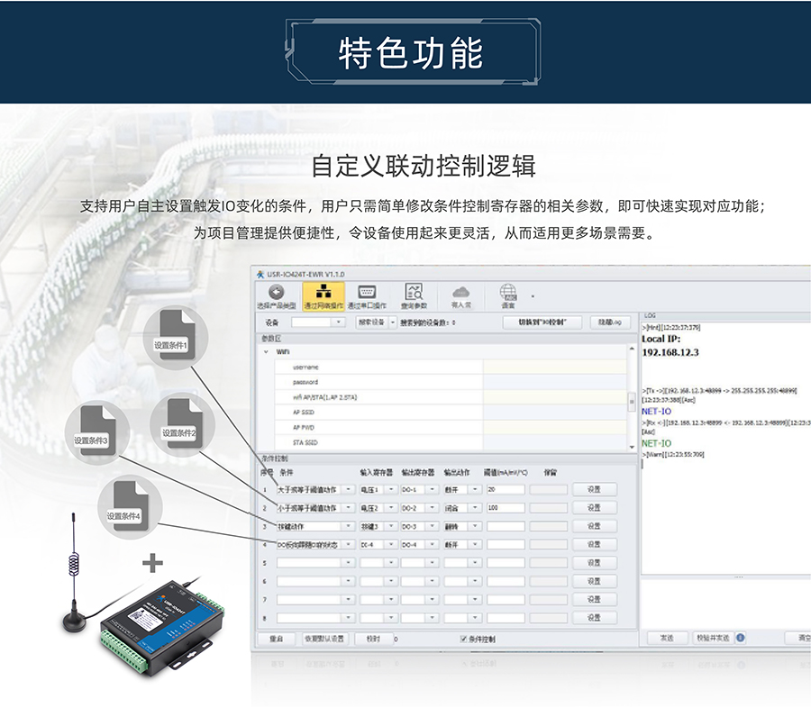
Task: Open the 查询参数 query parameters icon
Action: pyautogui.click(x=414, y=293)
